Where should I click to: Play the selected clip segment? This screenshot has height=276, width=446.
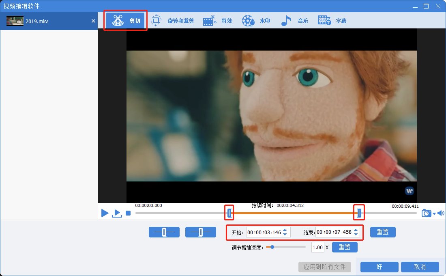(x=117, y=213)
